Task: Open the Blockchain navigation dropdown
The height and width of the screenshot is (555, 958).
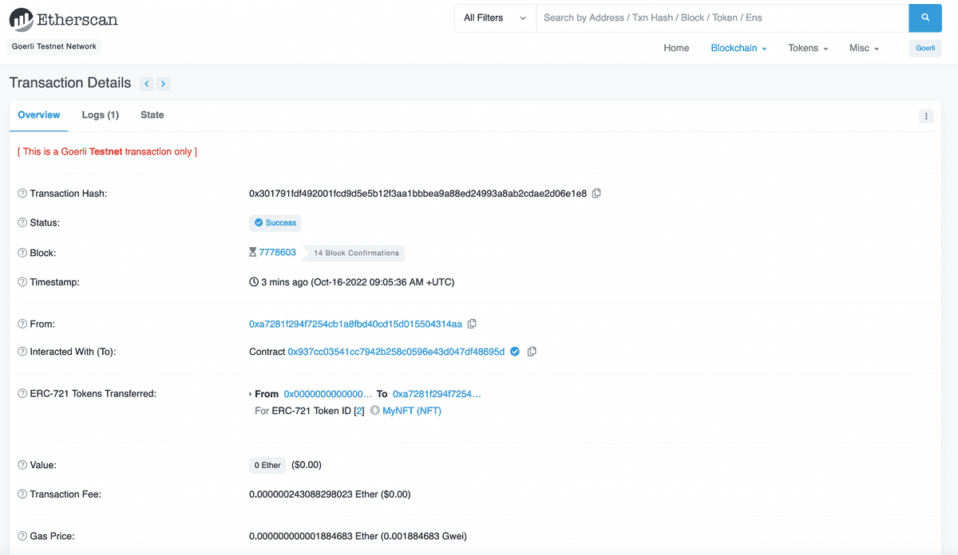Action: coord(737,48)
